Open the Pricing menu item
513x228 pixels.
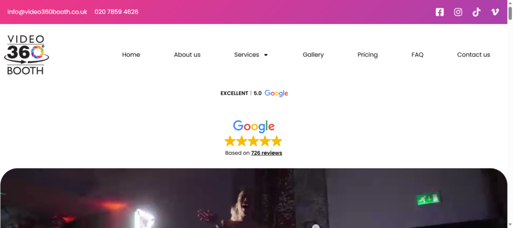[x=367, y=55]
